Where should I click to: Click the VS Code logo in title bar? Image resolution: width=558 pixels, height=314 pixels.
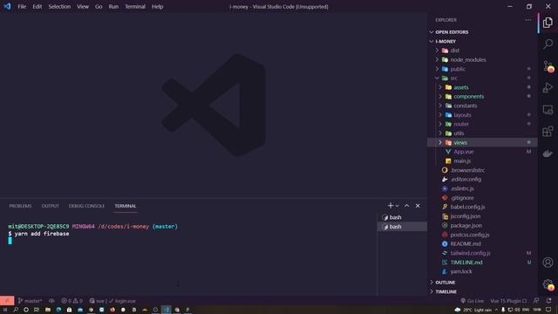coord(7,6)
